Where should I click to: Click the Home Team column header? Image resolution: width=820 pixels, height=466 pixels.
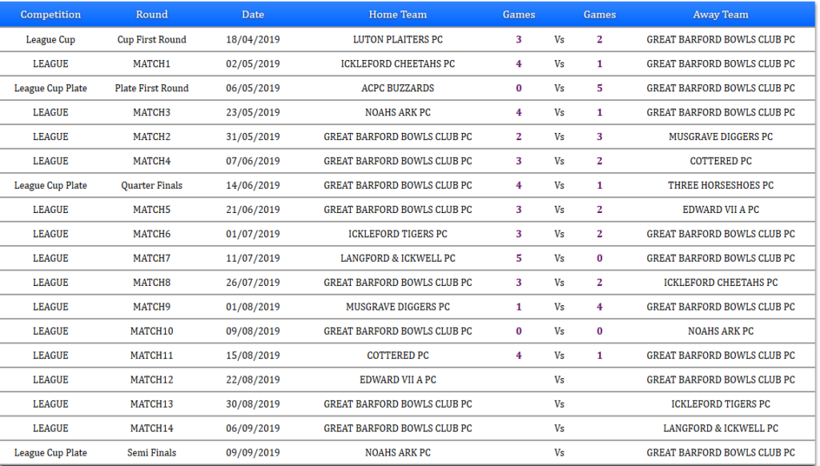397,14
